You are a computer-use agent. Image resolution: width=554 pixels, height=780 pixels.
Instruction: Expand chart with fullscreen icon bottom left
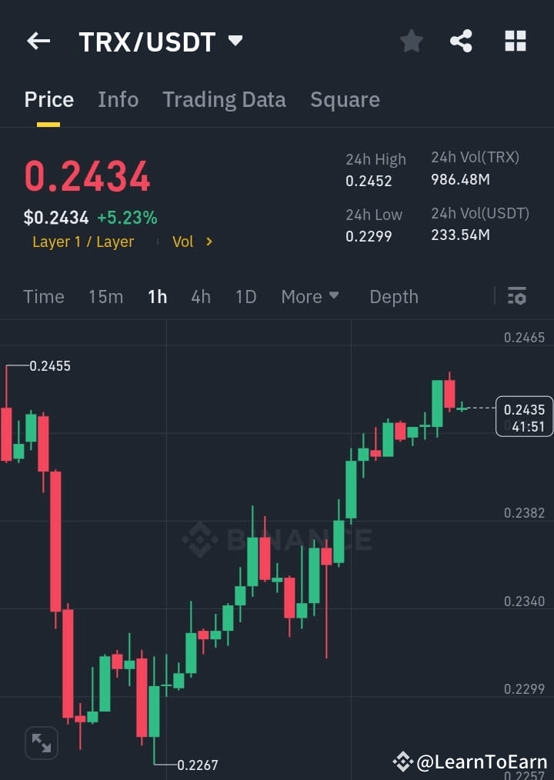[x=41, y=742]
